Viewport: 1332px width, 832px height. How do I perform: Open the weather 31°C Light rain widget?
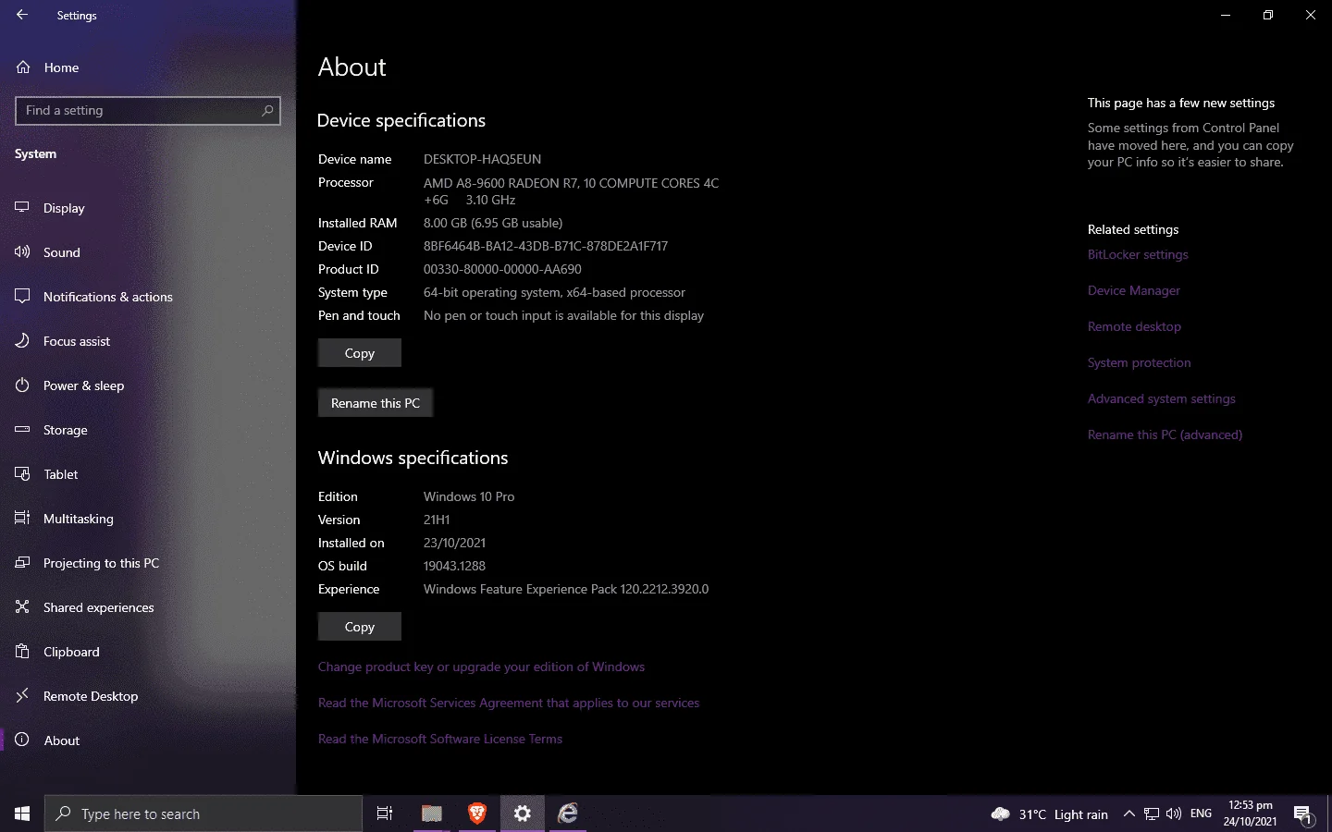tap(1049, 814)
